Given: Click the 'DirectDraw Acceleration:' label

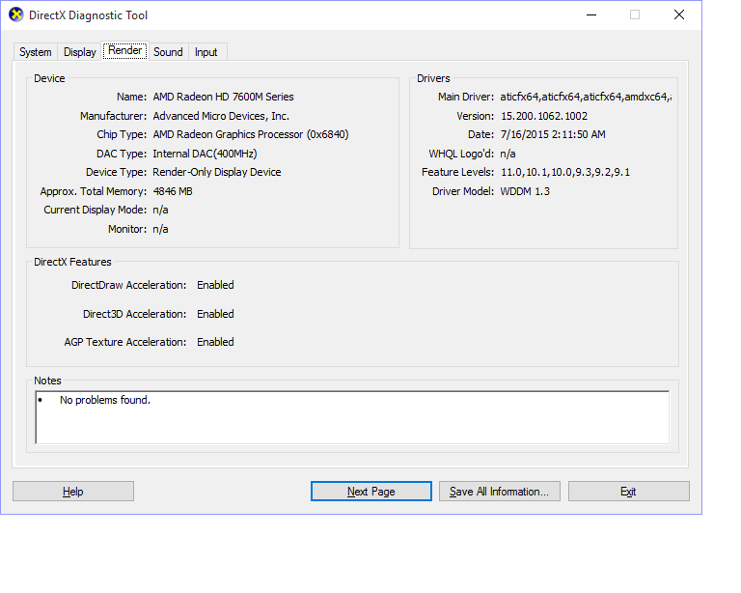Looking at the screenshot, I should [x=128, y=285].
